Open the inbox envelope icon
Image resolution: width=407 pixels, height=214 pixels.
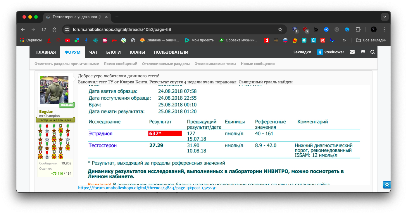coord(352,52)
